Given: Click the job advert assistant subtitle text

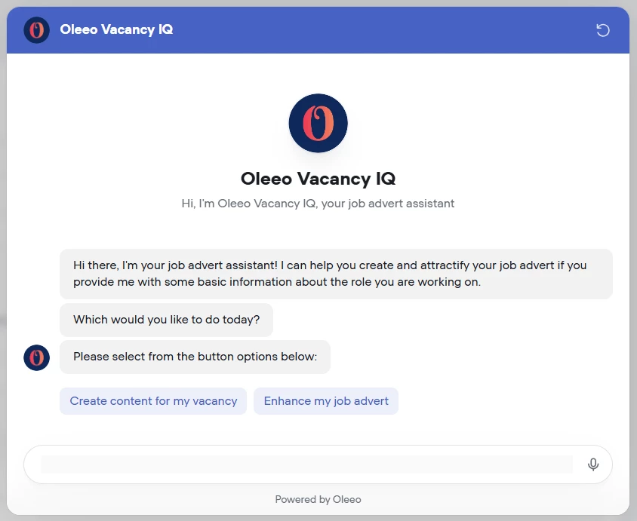Looking at the screenshot, I should [318, 204].
